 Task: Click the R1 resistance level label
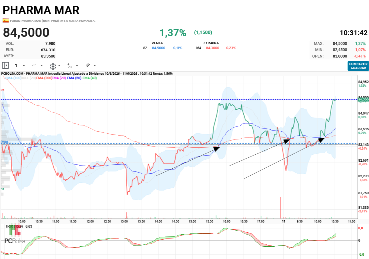[x=3, y=90]
